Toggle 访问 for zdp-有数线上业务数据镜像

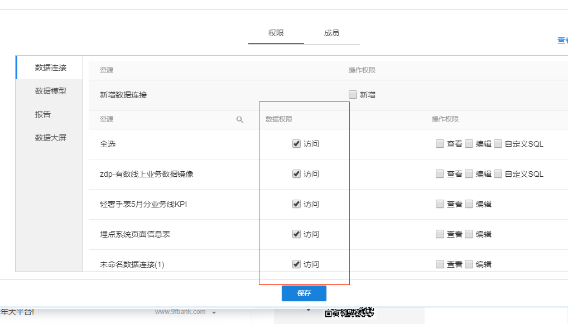point(296,174)
